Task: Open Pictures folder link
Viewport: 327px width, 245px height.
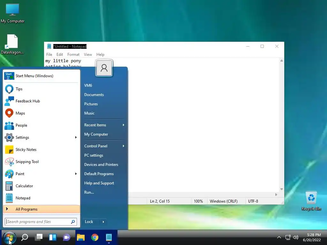Action: click(x=91, y=104)
